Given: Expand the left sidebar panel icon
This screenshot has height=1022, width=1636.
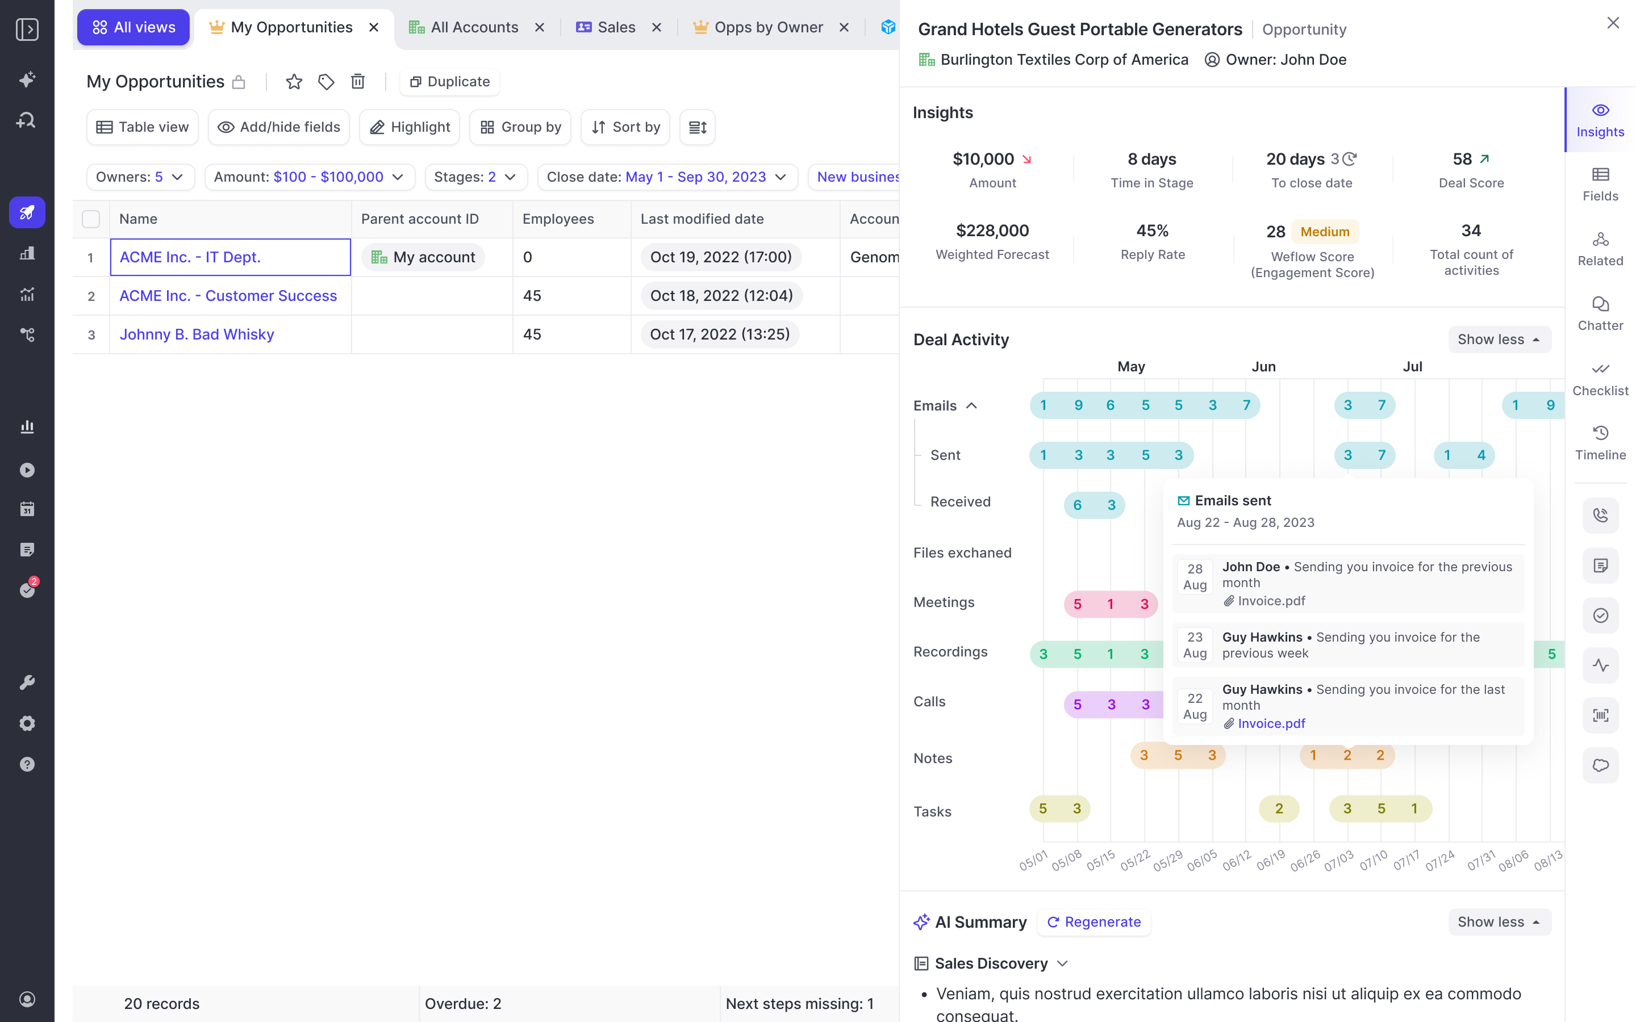Looking at the screenshot, I should (x=27, y=29).
